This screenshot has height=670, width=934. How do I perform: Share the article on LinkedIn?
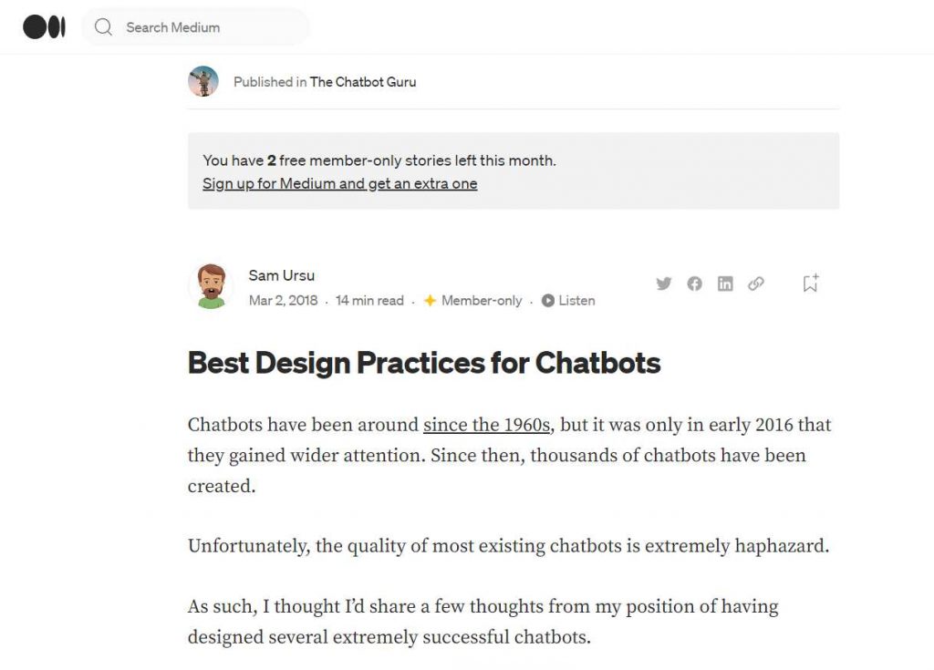725,283
